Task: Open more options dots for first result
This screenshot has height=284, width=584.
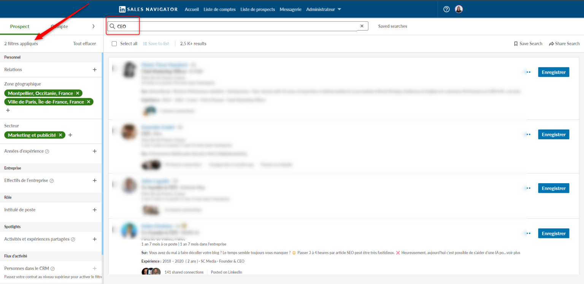Action: pos(528,72)
